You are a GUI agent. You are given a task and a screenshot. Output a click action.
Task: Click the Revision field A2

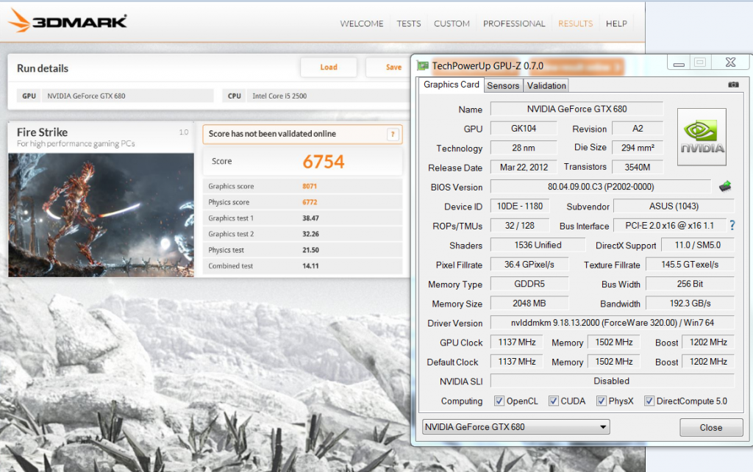click(638, 128)
